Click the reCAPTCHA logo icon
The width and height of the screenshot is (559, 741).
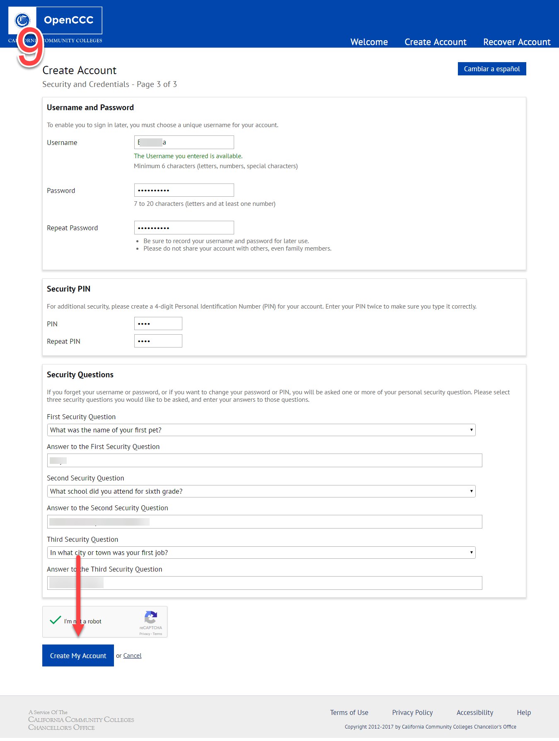coord(150,618)
